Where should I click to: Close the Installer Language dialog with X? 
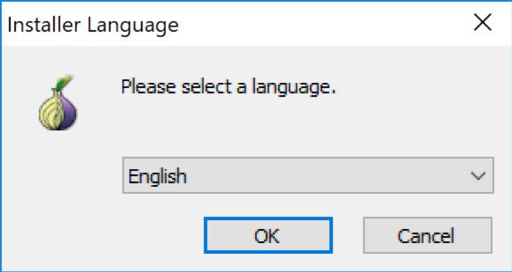tap(482, 23)
